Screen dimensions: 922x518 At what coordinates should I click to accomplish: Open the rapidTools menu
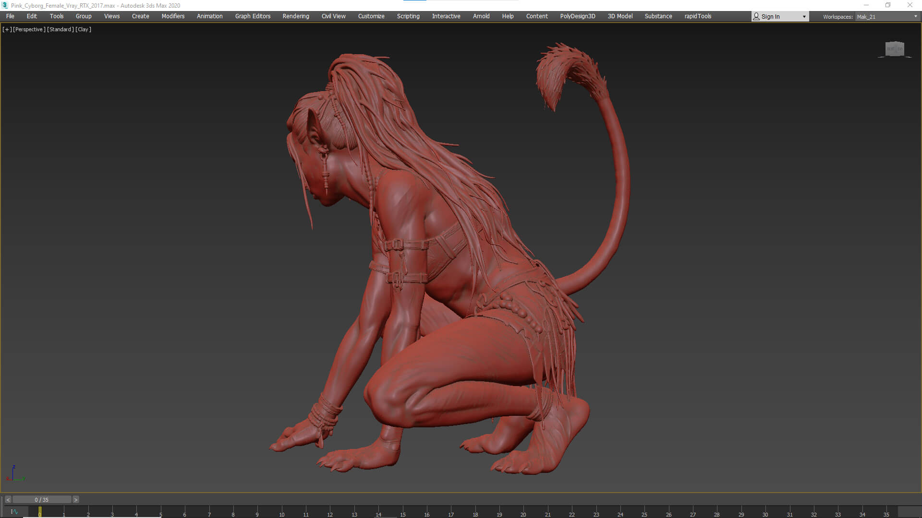(x=698, y=16)
